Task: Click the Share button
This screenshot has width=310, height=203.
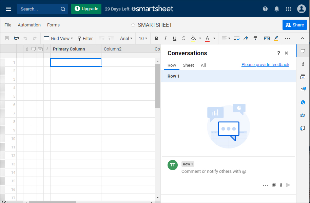Action: click(x=295, y=25)
